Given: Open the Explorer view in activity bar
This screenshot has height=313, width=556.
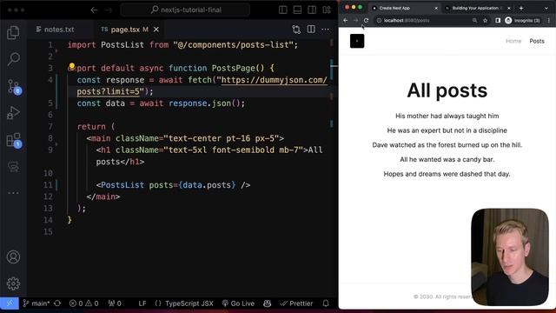Looking at the screenshot, I should pos(14,33).
